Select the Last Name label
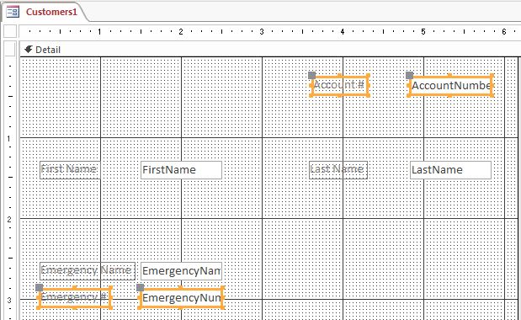The image size is (521, 320). click(x=338, y=170)
